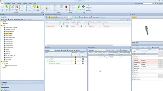Click Collapse in Where Used toolbar

(63, 50)
